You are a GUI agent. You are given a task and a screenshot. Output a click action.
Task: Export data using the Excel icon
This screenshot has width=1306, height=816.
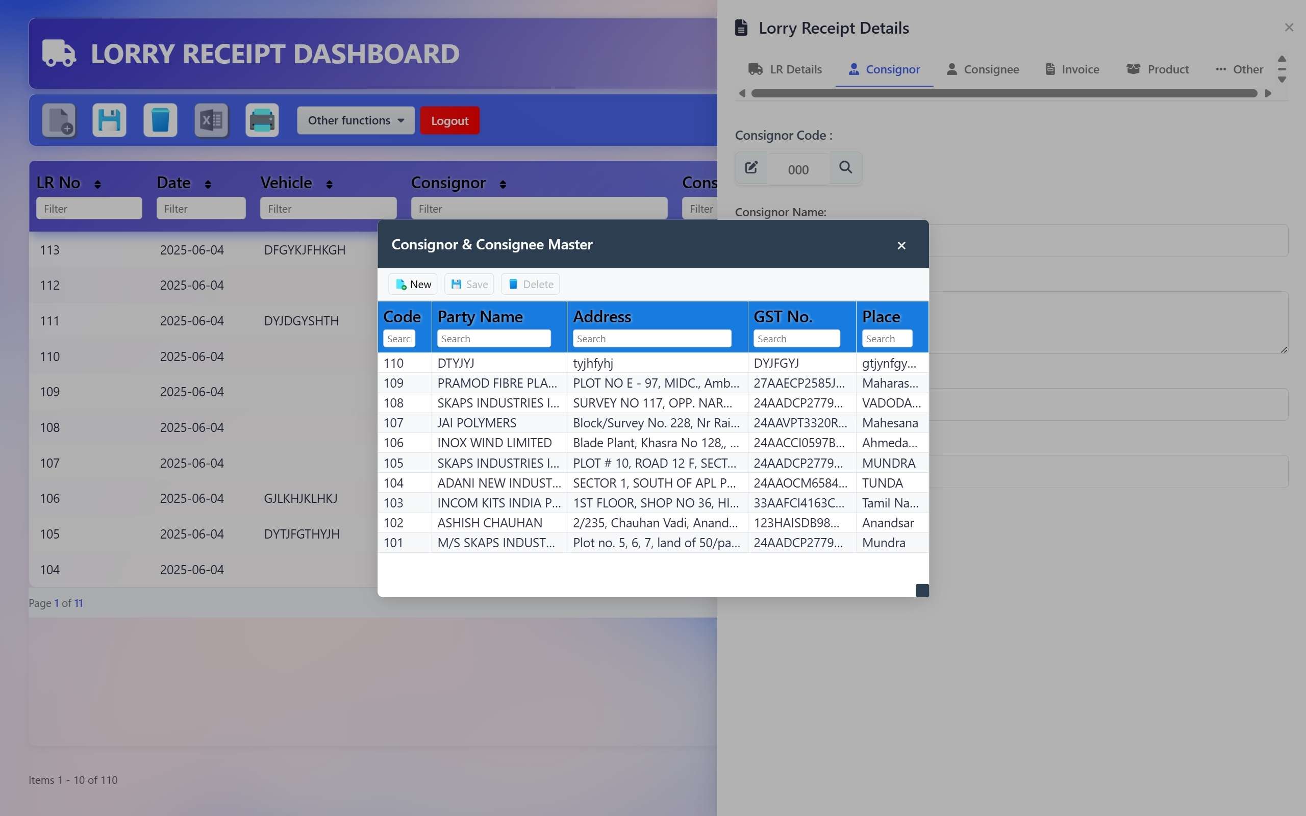pos(211,120)
